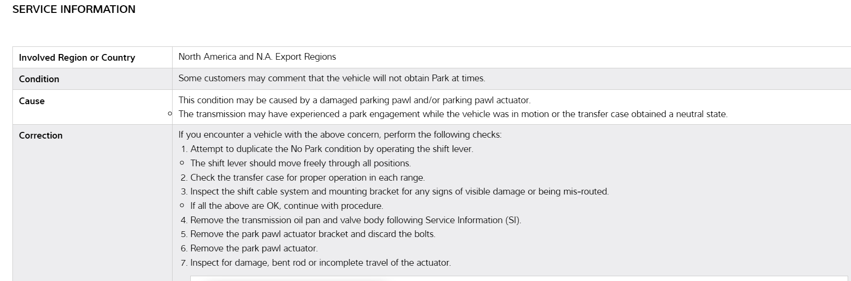Click step 4 about removing transmission oil pan
Screen dimensions: 851x281
point(355,220)
